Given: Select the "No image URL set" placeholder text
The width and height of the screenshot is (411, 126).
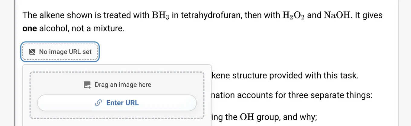Looking at the screenshot, I should pos(65,52).
